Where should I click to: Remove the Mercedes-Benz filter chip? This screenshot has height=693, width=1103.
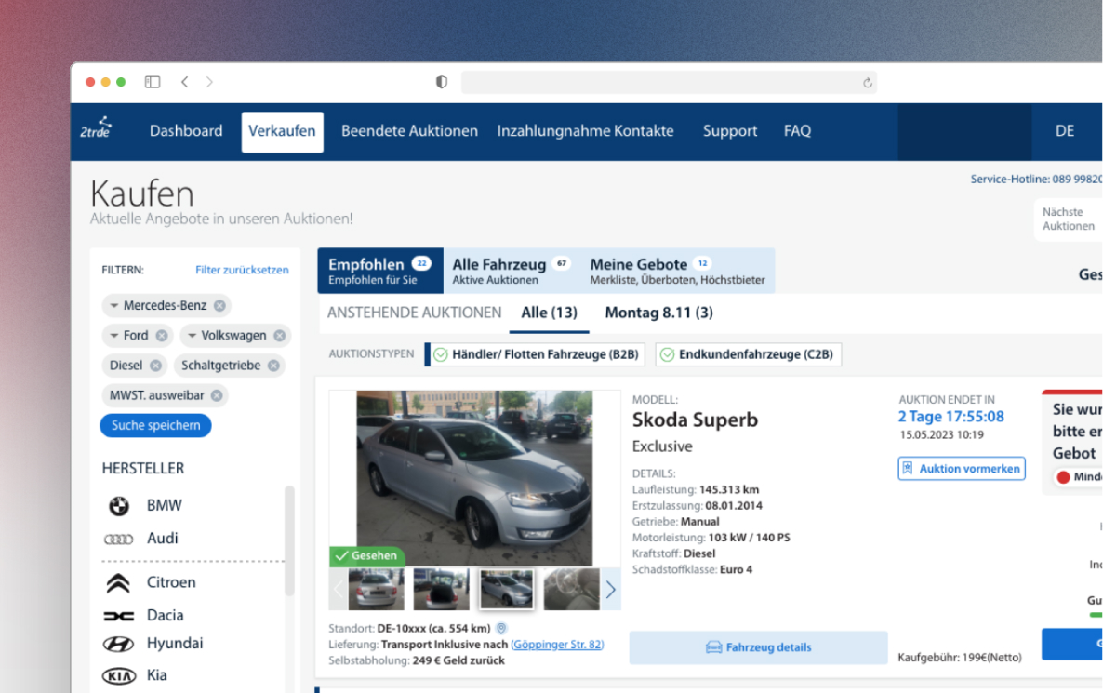point(219,306)
